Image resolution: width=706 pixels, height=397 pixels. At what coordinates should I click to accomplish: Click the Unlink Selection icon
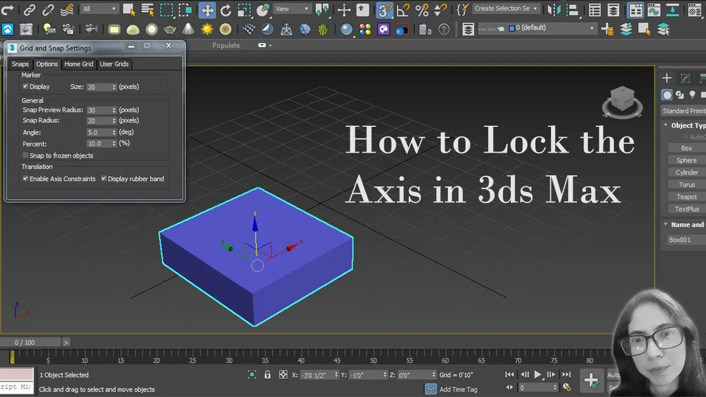48,9
